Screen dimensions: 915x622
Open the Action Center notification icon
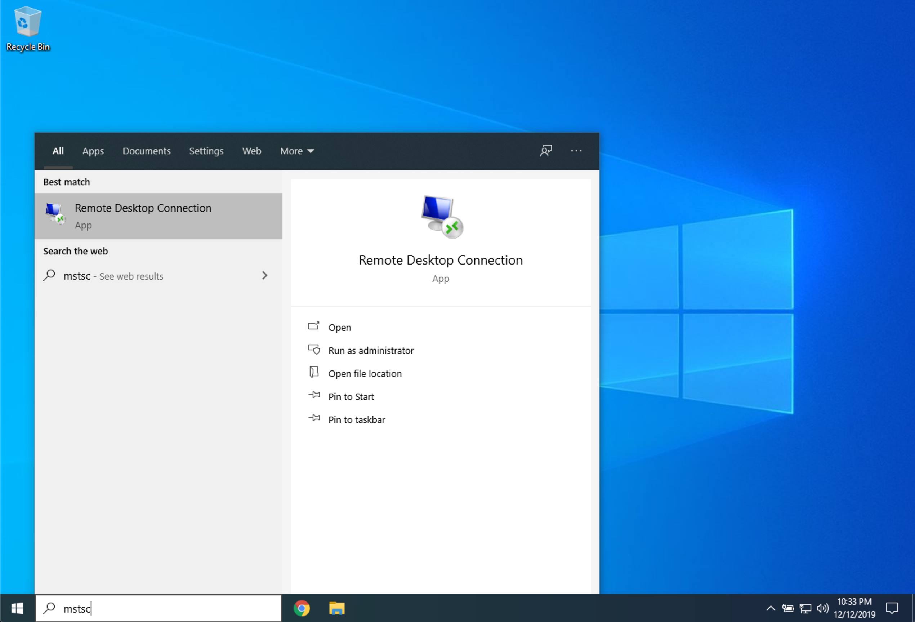pos(892,608)
